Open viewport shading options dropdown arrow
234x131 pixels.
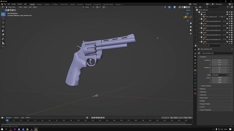click(x=191, y=7)
